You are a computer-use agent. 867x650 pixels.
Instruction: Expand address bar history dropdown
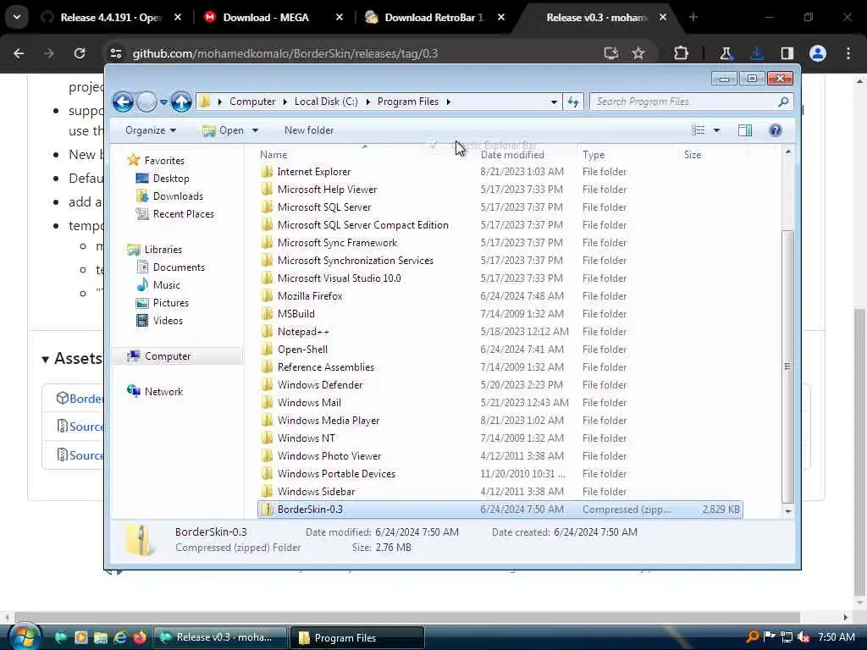click(x=554, y=102)
